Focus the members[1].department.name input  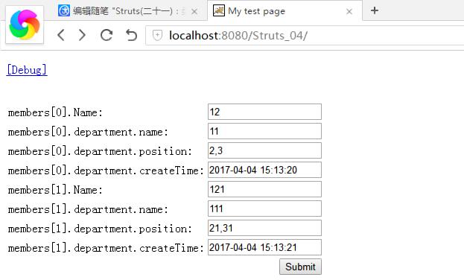pos(264,209)
